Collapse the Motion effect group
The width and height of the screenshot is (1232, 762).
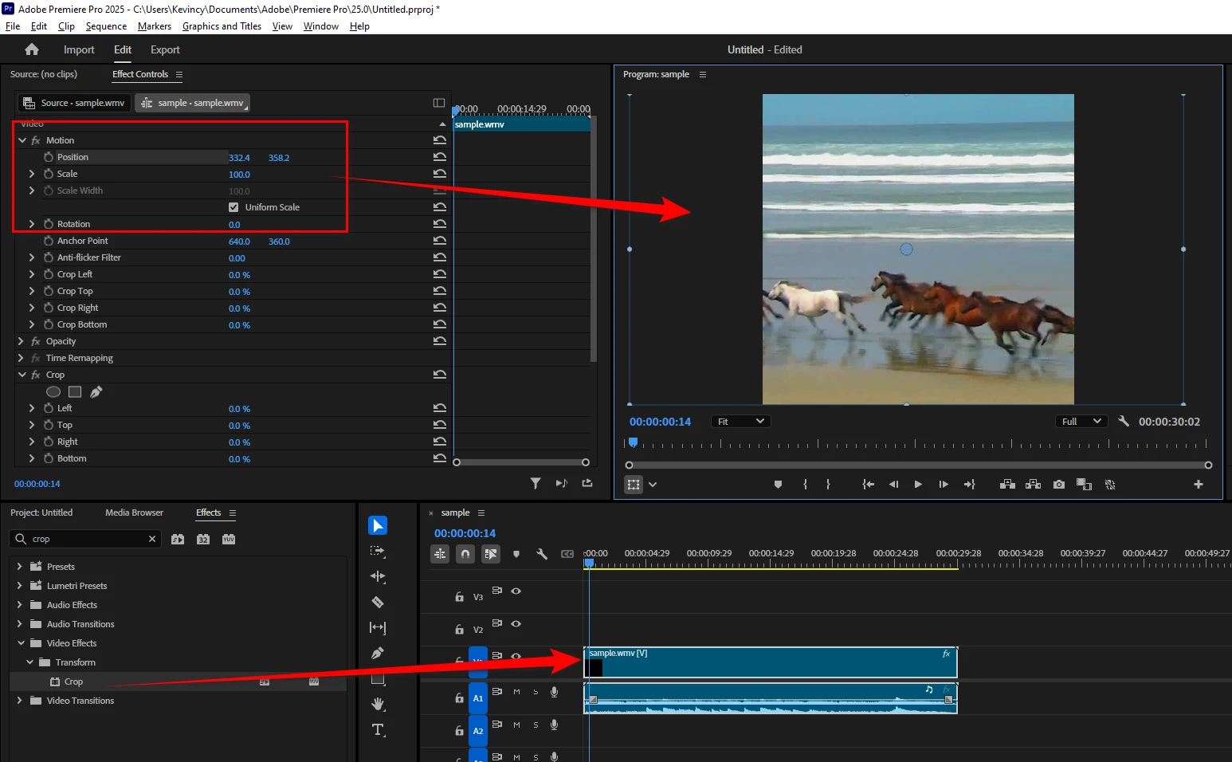point(22,140)
